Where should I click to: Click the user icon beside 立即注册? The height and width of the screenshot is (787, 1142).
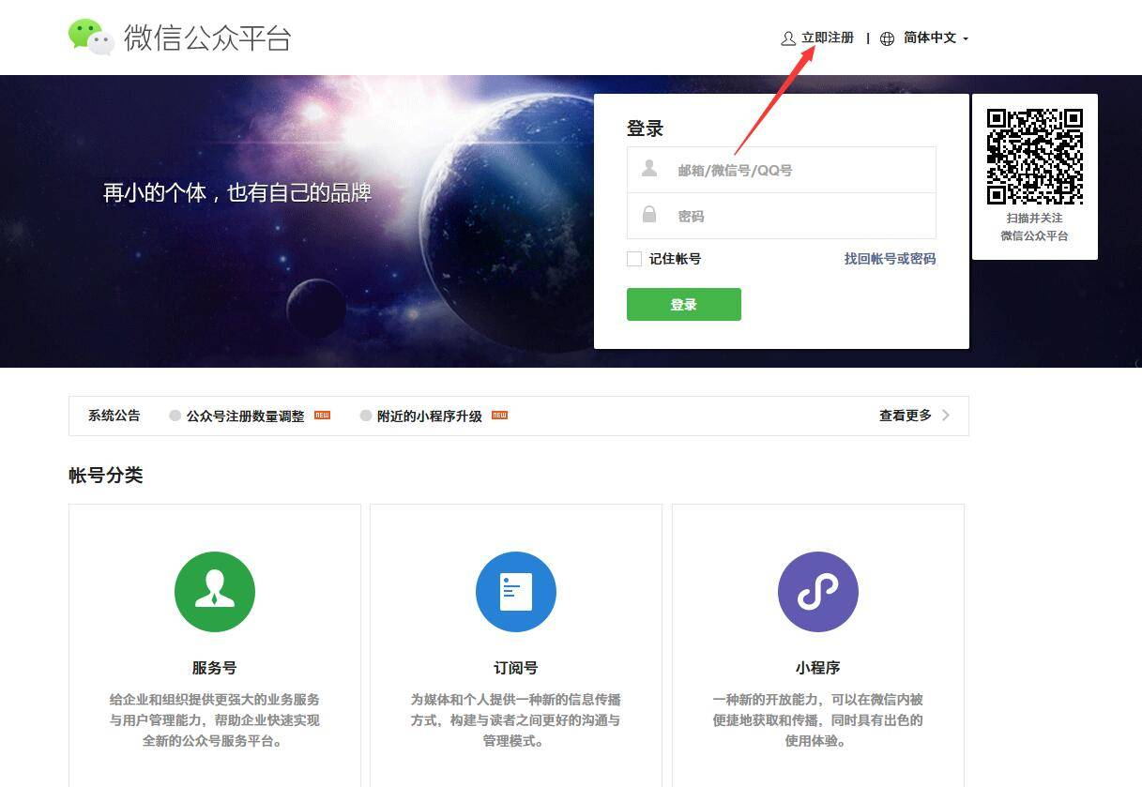[x=788, y=38]
